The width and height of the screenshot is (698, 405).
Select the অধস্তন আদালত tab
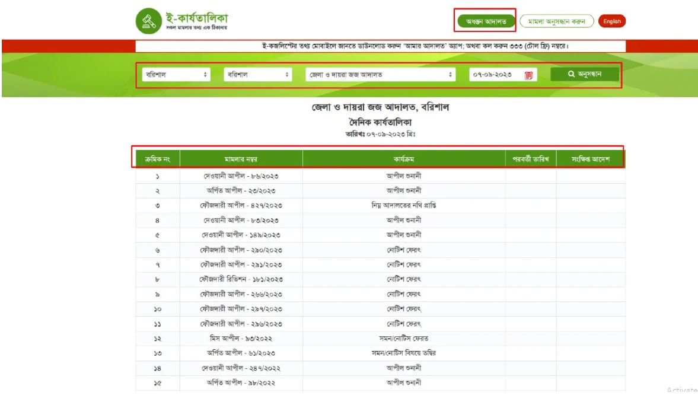(x=486, y=22)
